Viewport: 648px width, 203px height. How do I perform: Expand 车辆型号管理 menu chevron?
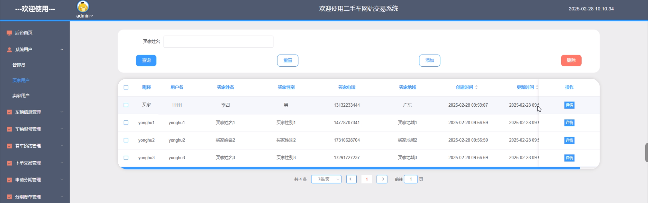tap(62, 129)
